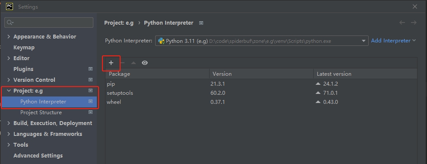The image size is (427, 164).
Task: Select the wheel package row
Action: click(261, 102)
